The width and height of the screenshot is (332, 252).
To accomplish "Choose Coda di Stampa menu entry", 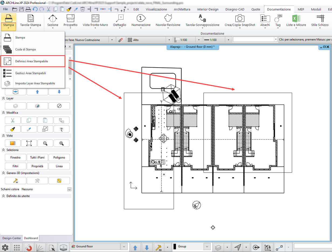I will coord(33,50).
